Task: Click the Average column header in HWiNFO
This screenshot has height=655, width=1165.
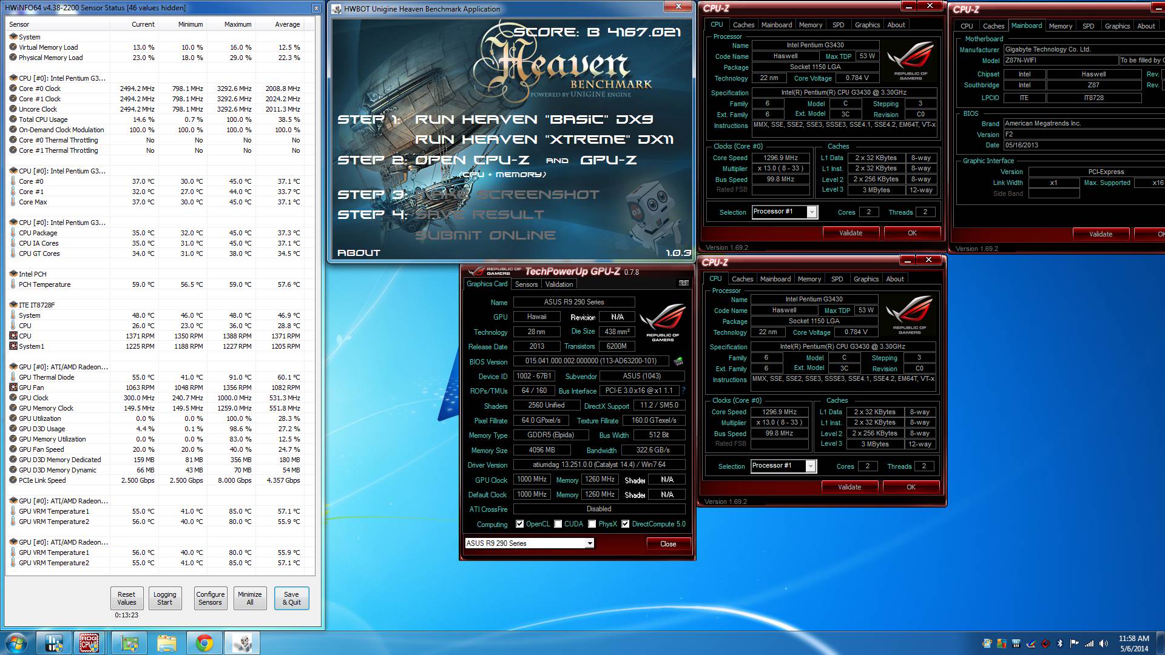Action: coord(280,24)
